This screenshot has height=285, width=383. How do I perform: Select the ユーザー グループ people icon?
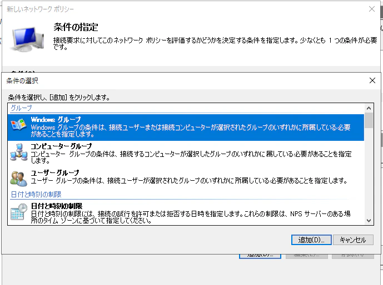tap(18, 179)
